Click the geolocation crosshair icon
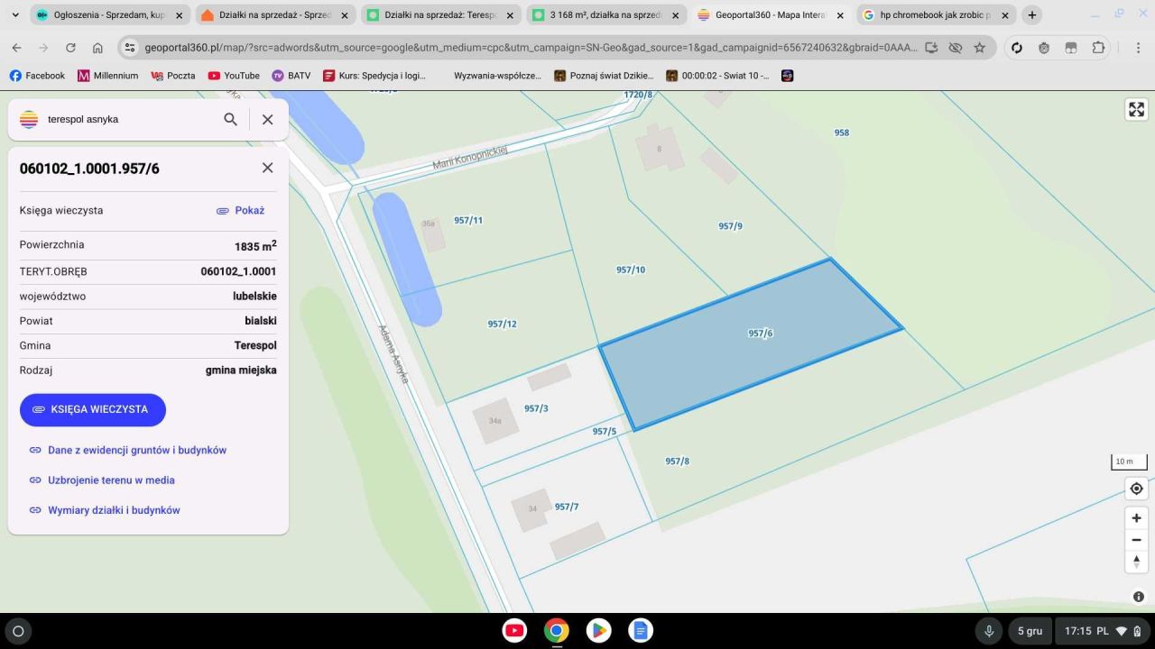1155x649 pixels. click(x=1136, y=488)
